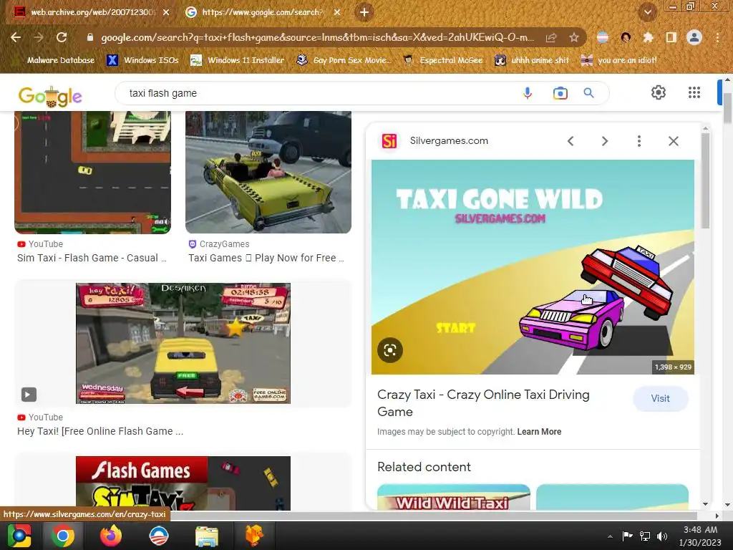The width and height of the screenshot is (733, 550).
Task: Open the Chrome three-dot menu
Action: pos(717,37)
